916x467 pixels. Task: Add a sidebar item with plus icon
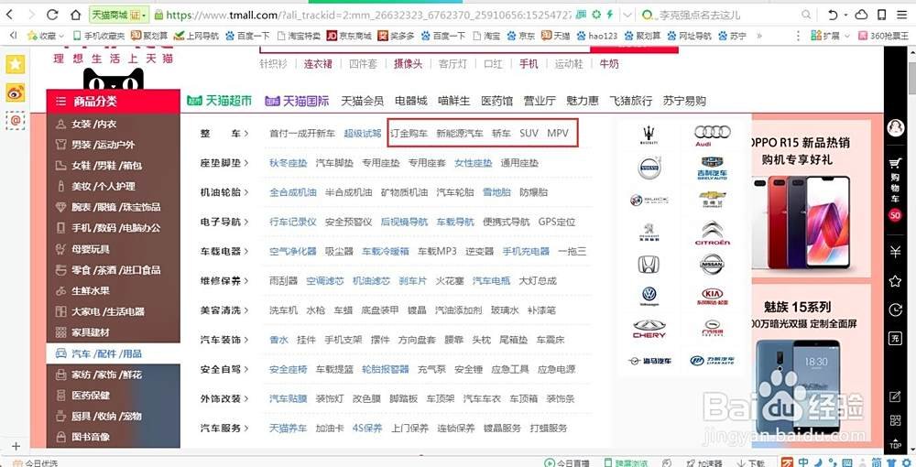coord(16,446)
